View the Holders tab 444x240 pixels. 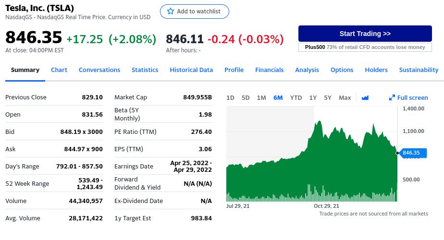(x=376, y=70)
